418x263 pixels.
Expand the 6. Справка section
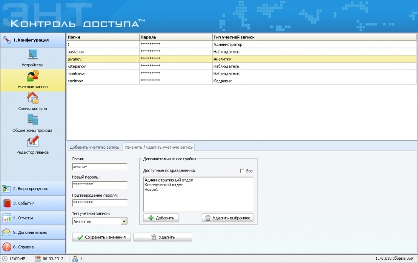[x=33, y=247]
